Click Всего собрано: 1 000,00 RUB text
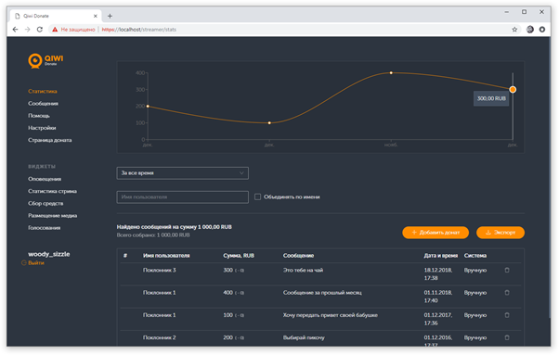The height and width of the screenshot is (355, 559). tap(153, 235)
